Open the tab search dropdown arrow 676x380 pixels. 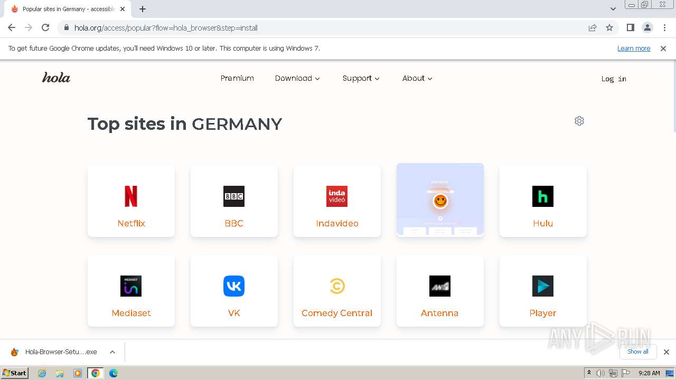click(x=613, y=9)
